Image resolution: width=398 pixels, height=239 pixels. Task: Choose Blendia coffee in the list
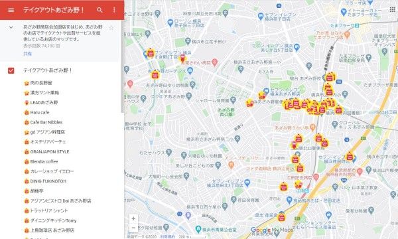click(x=44, y=161)
